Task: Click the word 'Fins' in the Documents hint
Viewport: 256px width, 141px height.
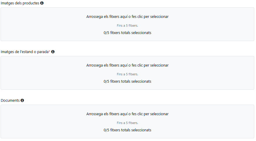Action: point(120,123)
